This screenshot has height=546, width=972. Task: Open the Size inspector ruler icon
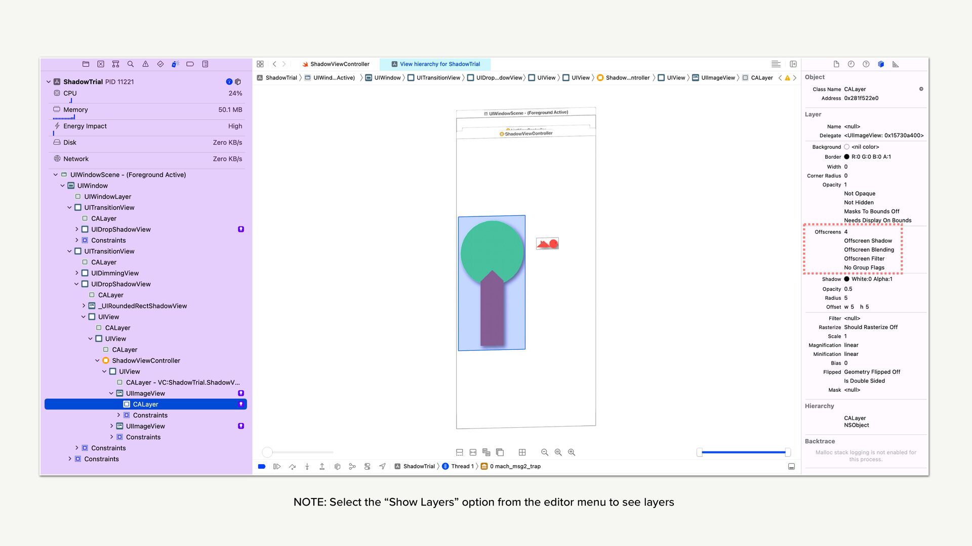[x=896, y=64]
